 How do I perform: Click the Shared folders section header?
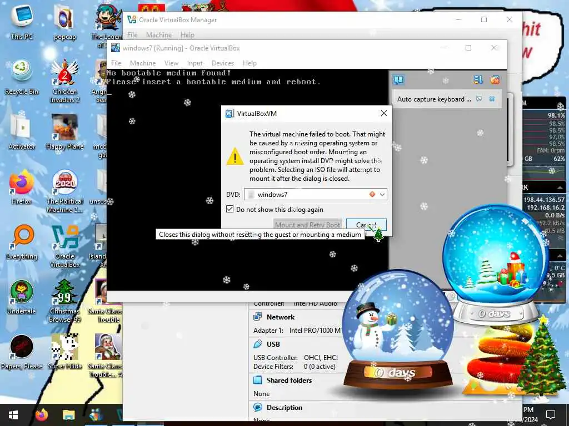tap(289, 381)
